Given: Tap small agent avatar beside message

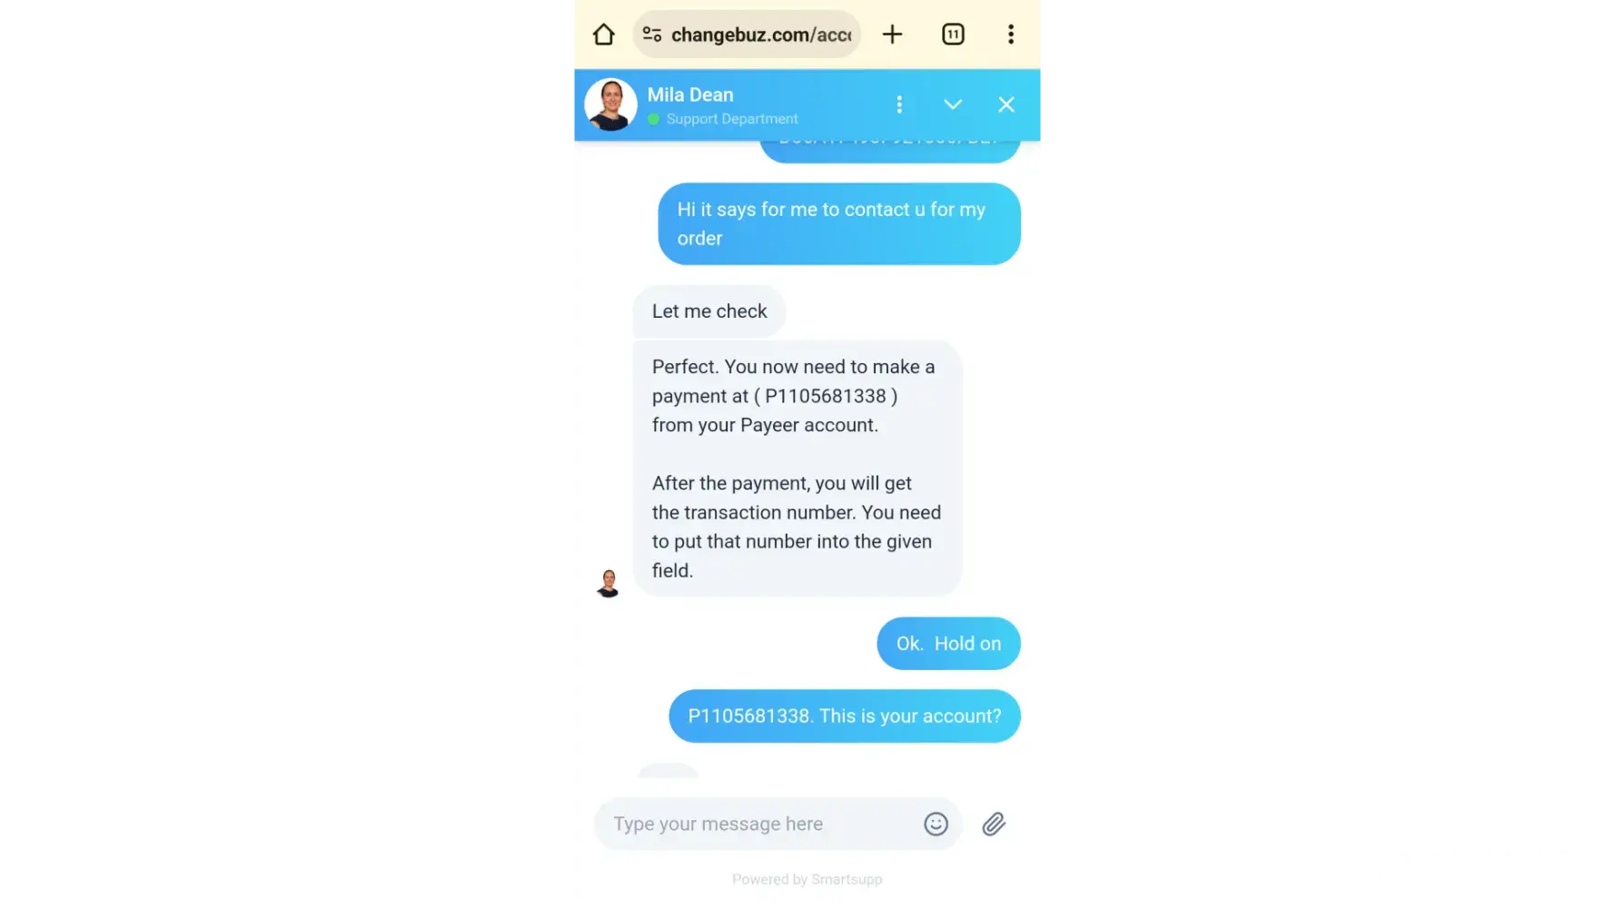Looking at the screenshot, I should 608,583.
